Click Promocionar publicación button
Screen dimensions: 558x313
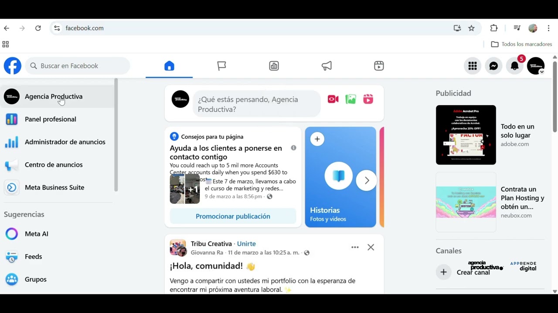click(233, 216)
